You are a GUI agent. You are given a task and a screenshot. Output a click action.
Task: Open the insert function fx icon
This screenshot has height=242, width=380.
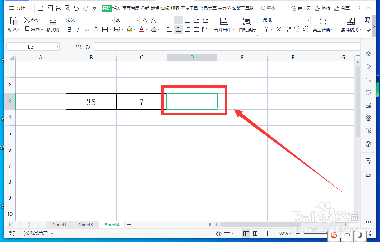click(88, 46)
